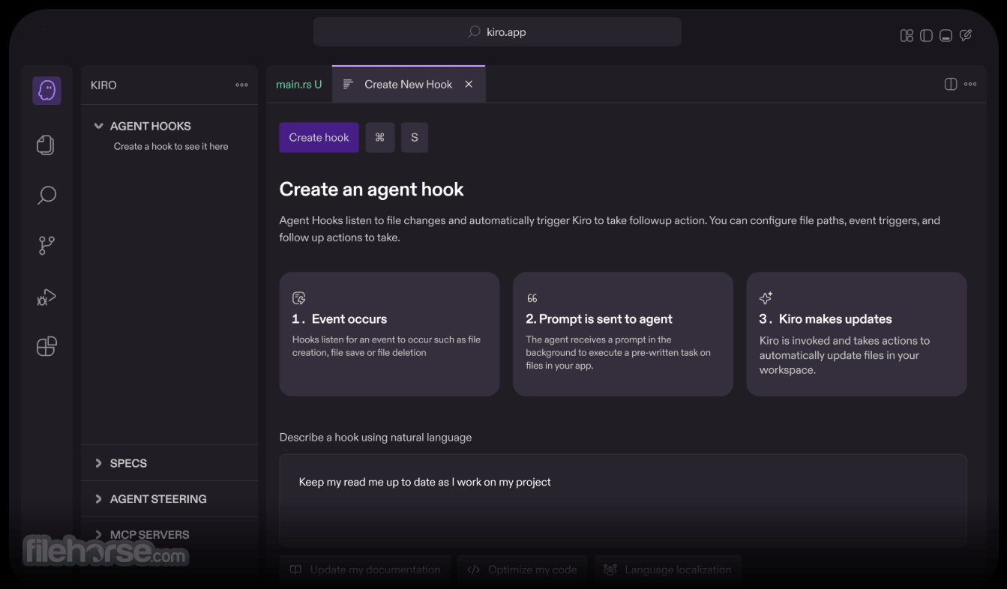This screenshot has width=1007, height=589.
Task: Click the ⌘ command key button
Action: coord(380,138)
